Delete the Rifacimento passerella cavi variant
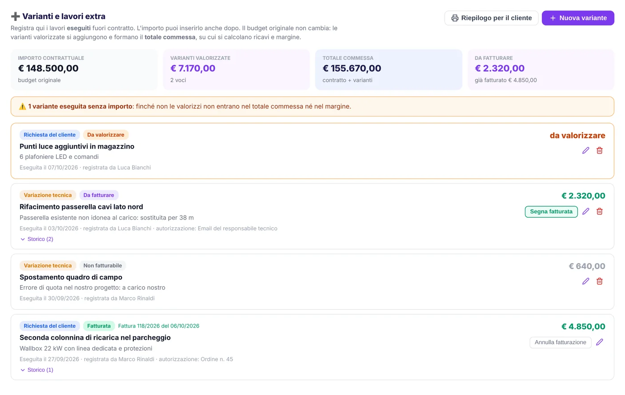The width and height of the screenshot is (625, 395). click(x=600, y=211)
